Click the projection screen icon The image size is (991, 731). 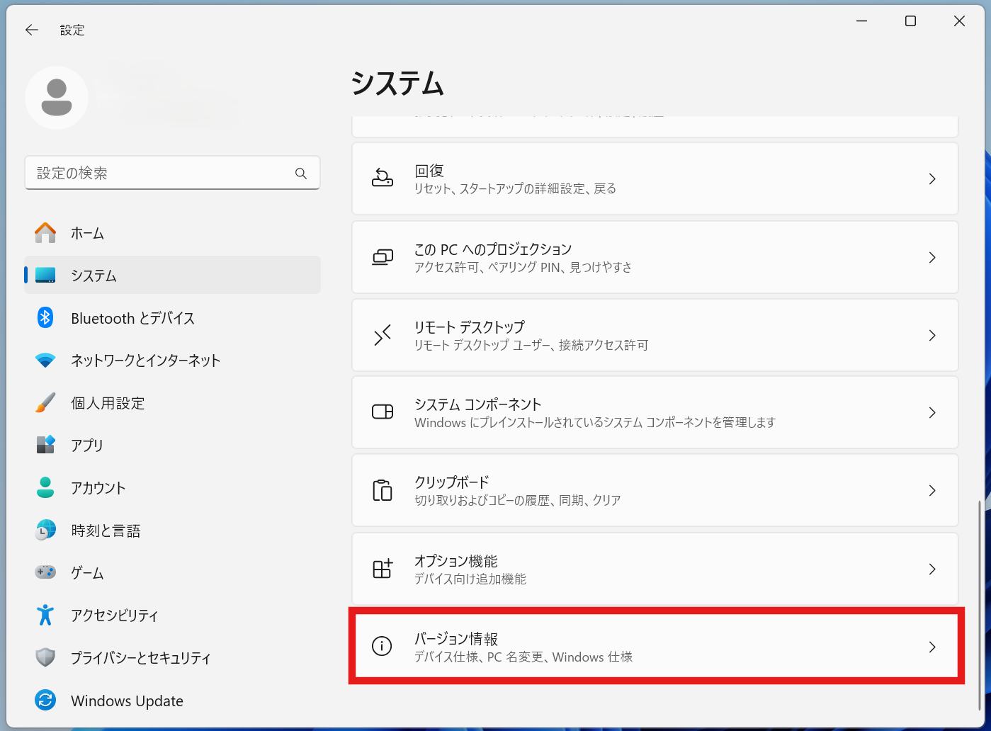(x=383, y=257)
